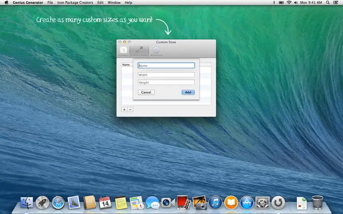Screen dimensions: 343x214
Task: Open System Preferences gear in Dock
Action: click(262, 202)
